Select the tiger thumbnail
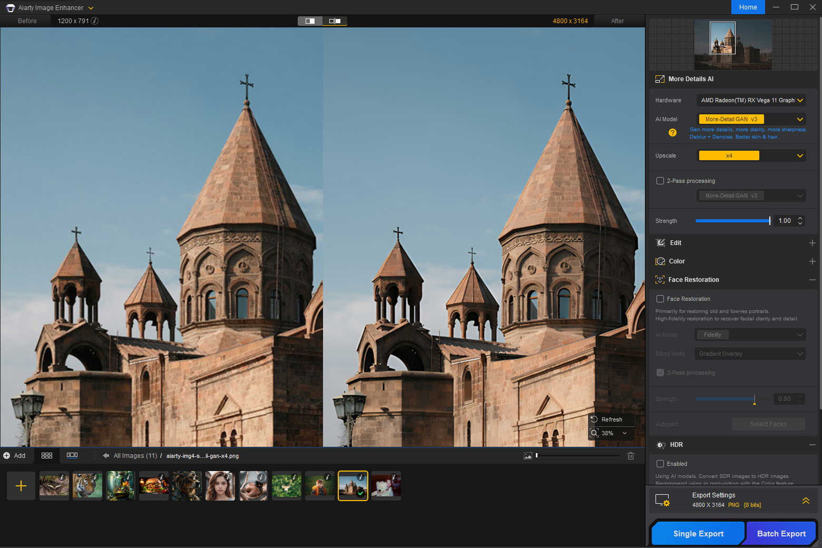This screenshot has width=822, height=548. coord(87,485)
